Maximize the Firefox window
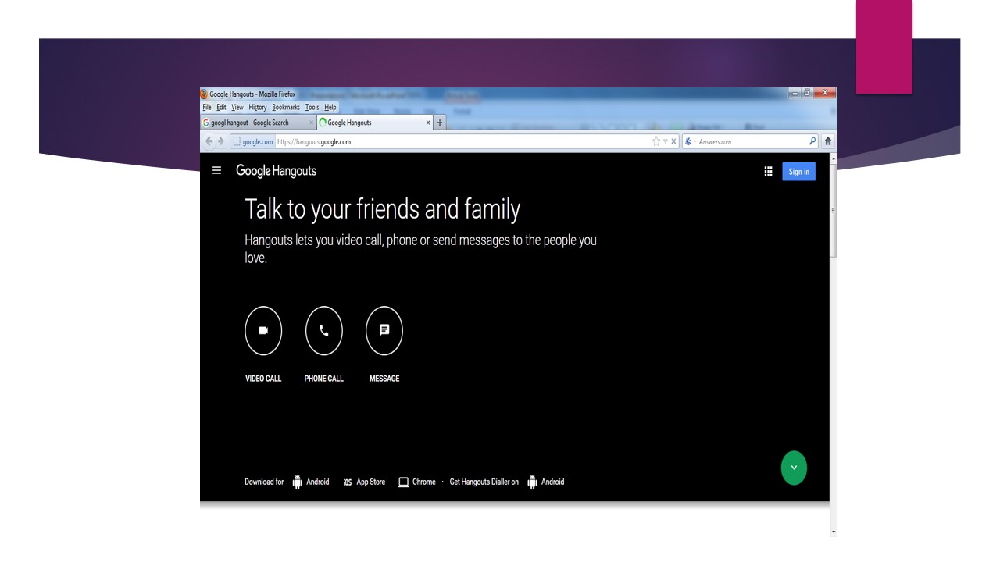The width and height of the screenshot is (1000, 562). click(x=809, y=94)
